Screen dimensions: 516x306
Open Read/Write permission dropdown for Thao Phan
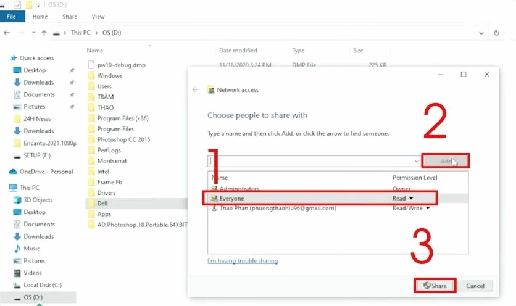(427, 208)
